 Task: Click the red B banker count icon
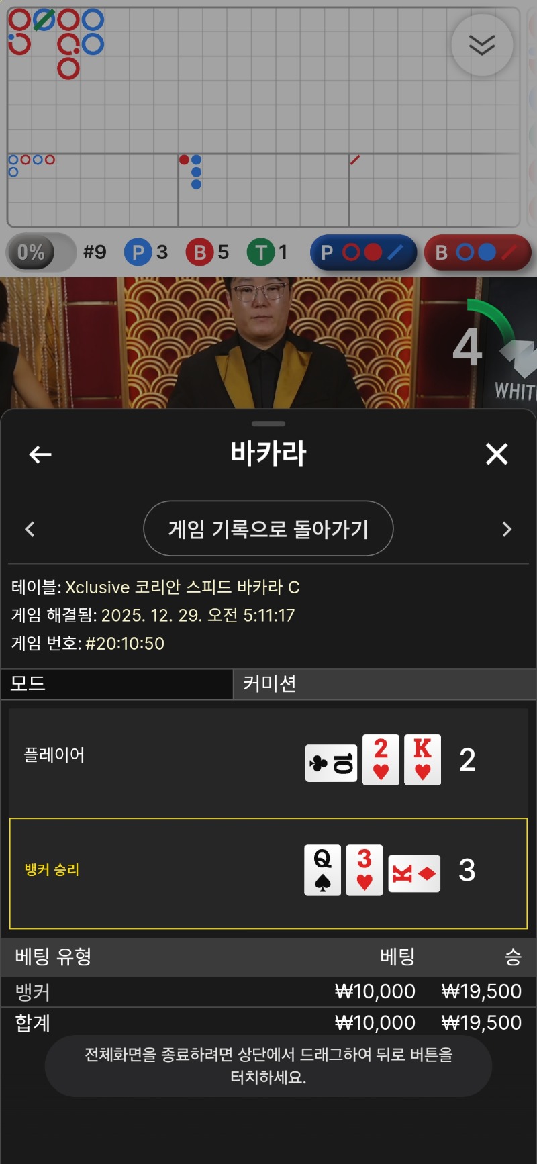pyautogui.click(x=199, y=252)
